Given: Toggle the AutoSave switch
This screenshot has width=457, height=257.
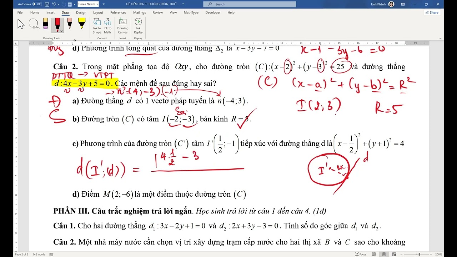Looking at the screenshot, I should coord(37,4).
